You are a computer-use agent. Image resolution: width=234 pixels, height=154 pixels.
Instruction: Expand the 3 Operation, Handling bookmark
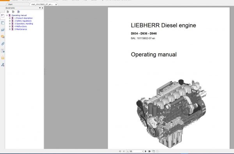coord(10,23)
